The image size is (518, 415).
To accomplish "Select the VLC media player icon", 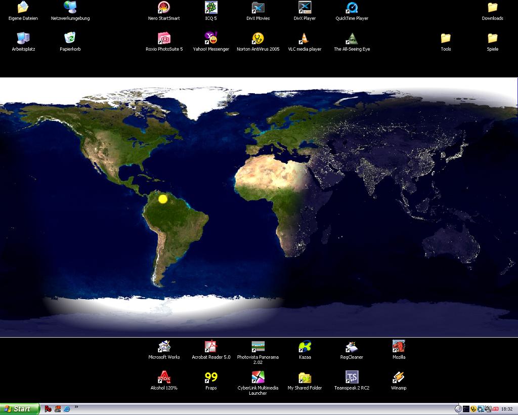I will (305, 38).
